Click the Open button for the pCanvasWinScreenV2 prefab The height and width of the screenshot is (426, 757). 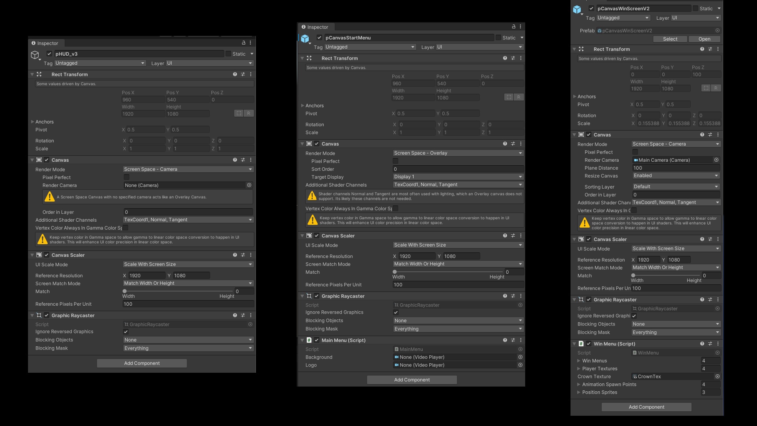pyautogui.click(x=704, y=39)
